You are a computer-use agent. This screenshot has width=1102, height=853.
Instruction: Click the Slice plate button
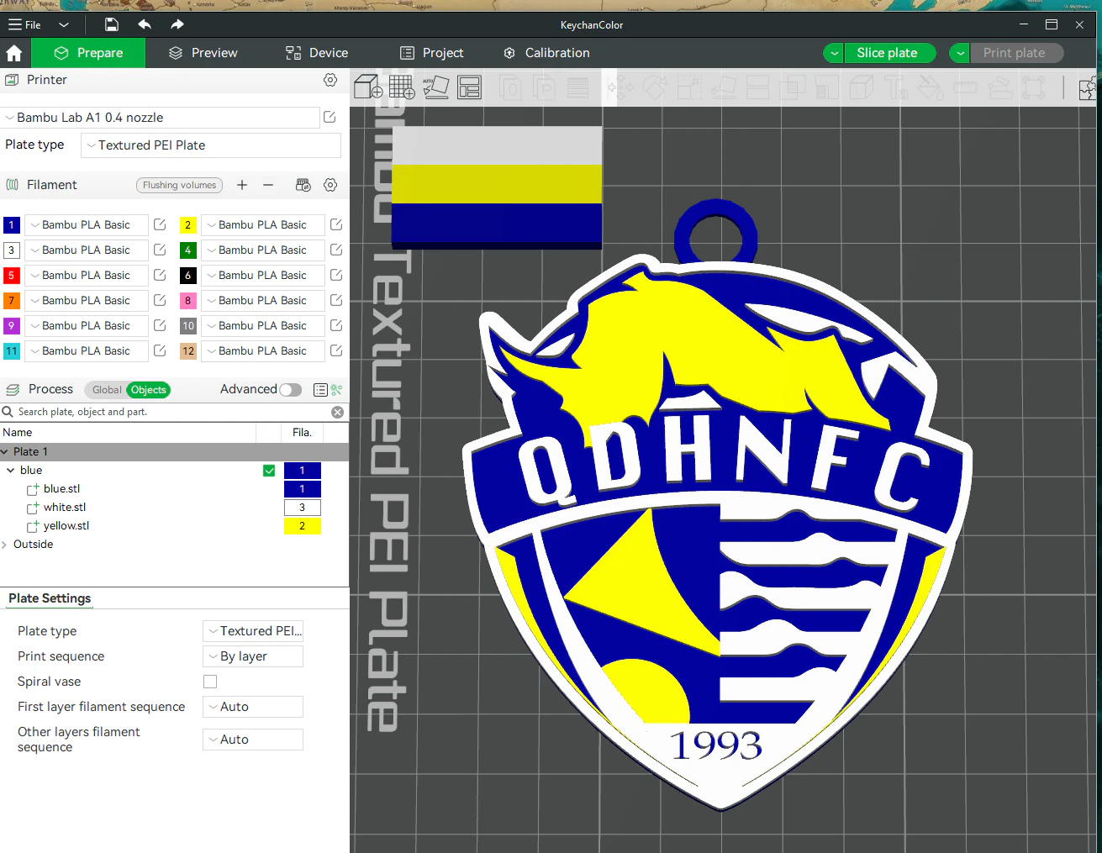(890, 53)
